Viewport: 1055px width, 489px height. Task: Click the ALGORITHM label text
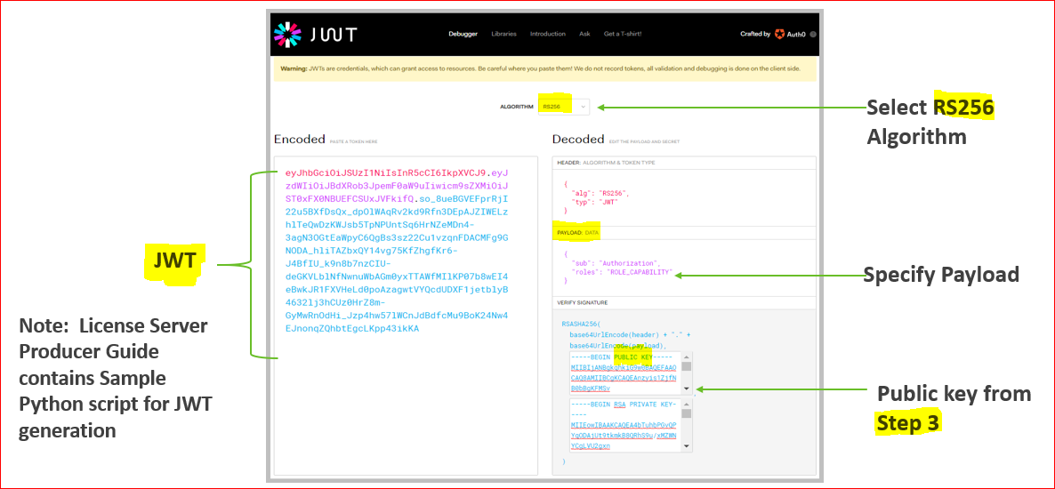point(515,107)
